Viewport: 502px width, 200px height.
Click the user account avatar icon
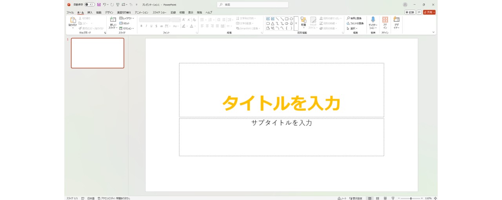[x=405, y=5]
